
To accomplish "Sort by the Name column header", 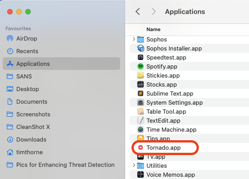I will point(153,29).
